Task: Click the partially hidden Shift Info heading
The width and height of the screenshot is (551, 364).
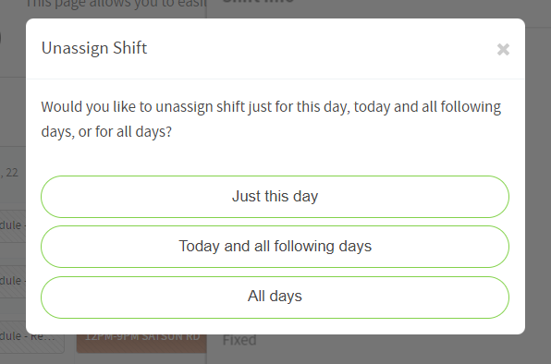Action: [258, 2]
